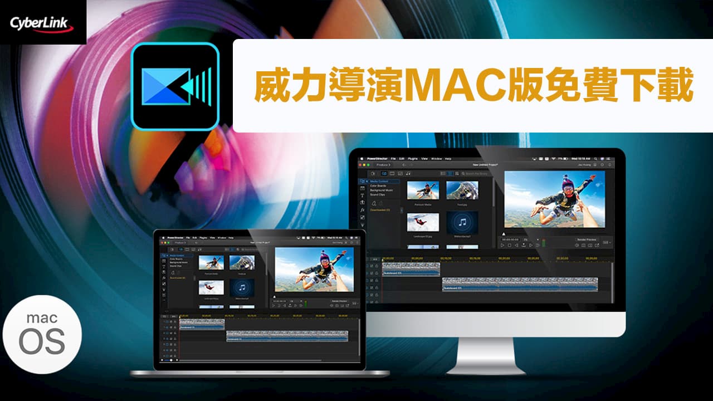Screen dimensions: 713x401
Task: Click the Play button under the preview window
Action: point(502,246)
